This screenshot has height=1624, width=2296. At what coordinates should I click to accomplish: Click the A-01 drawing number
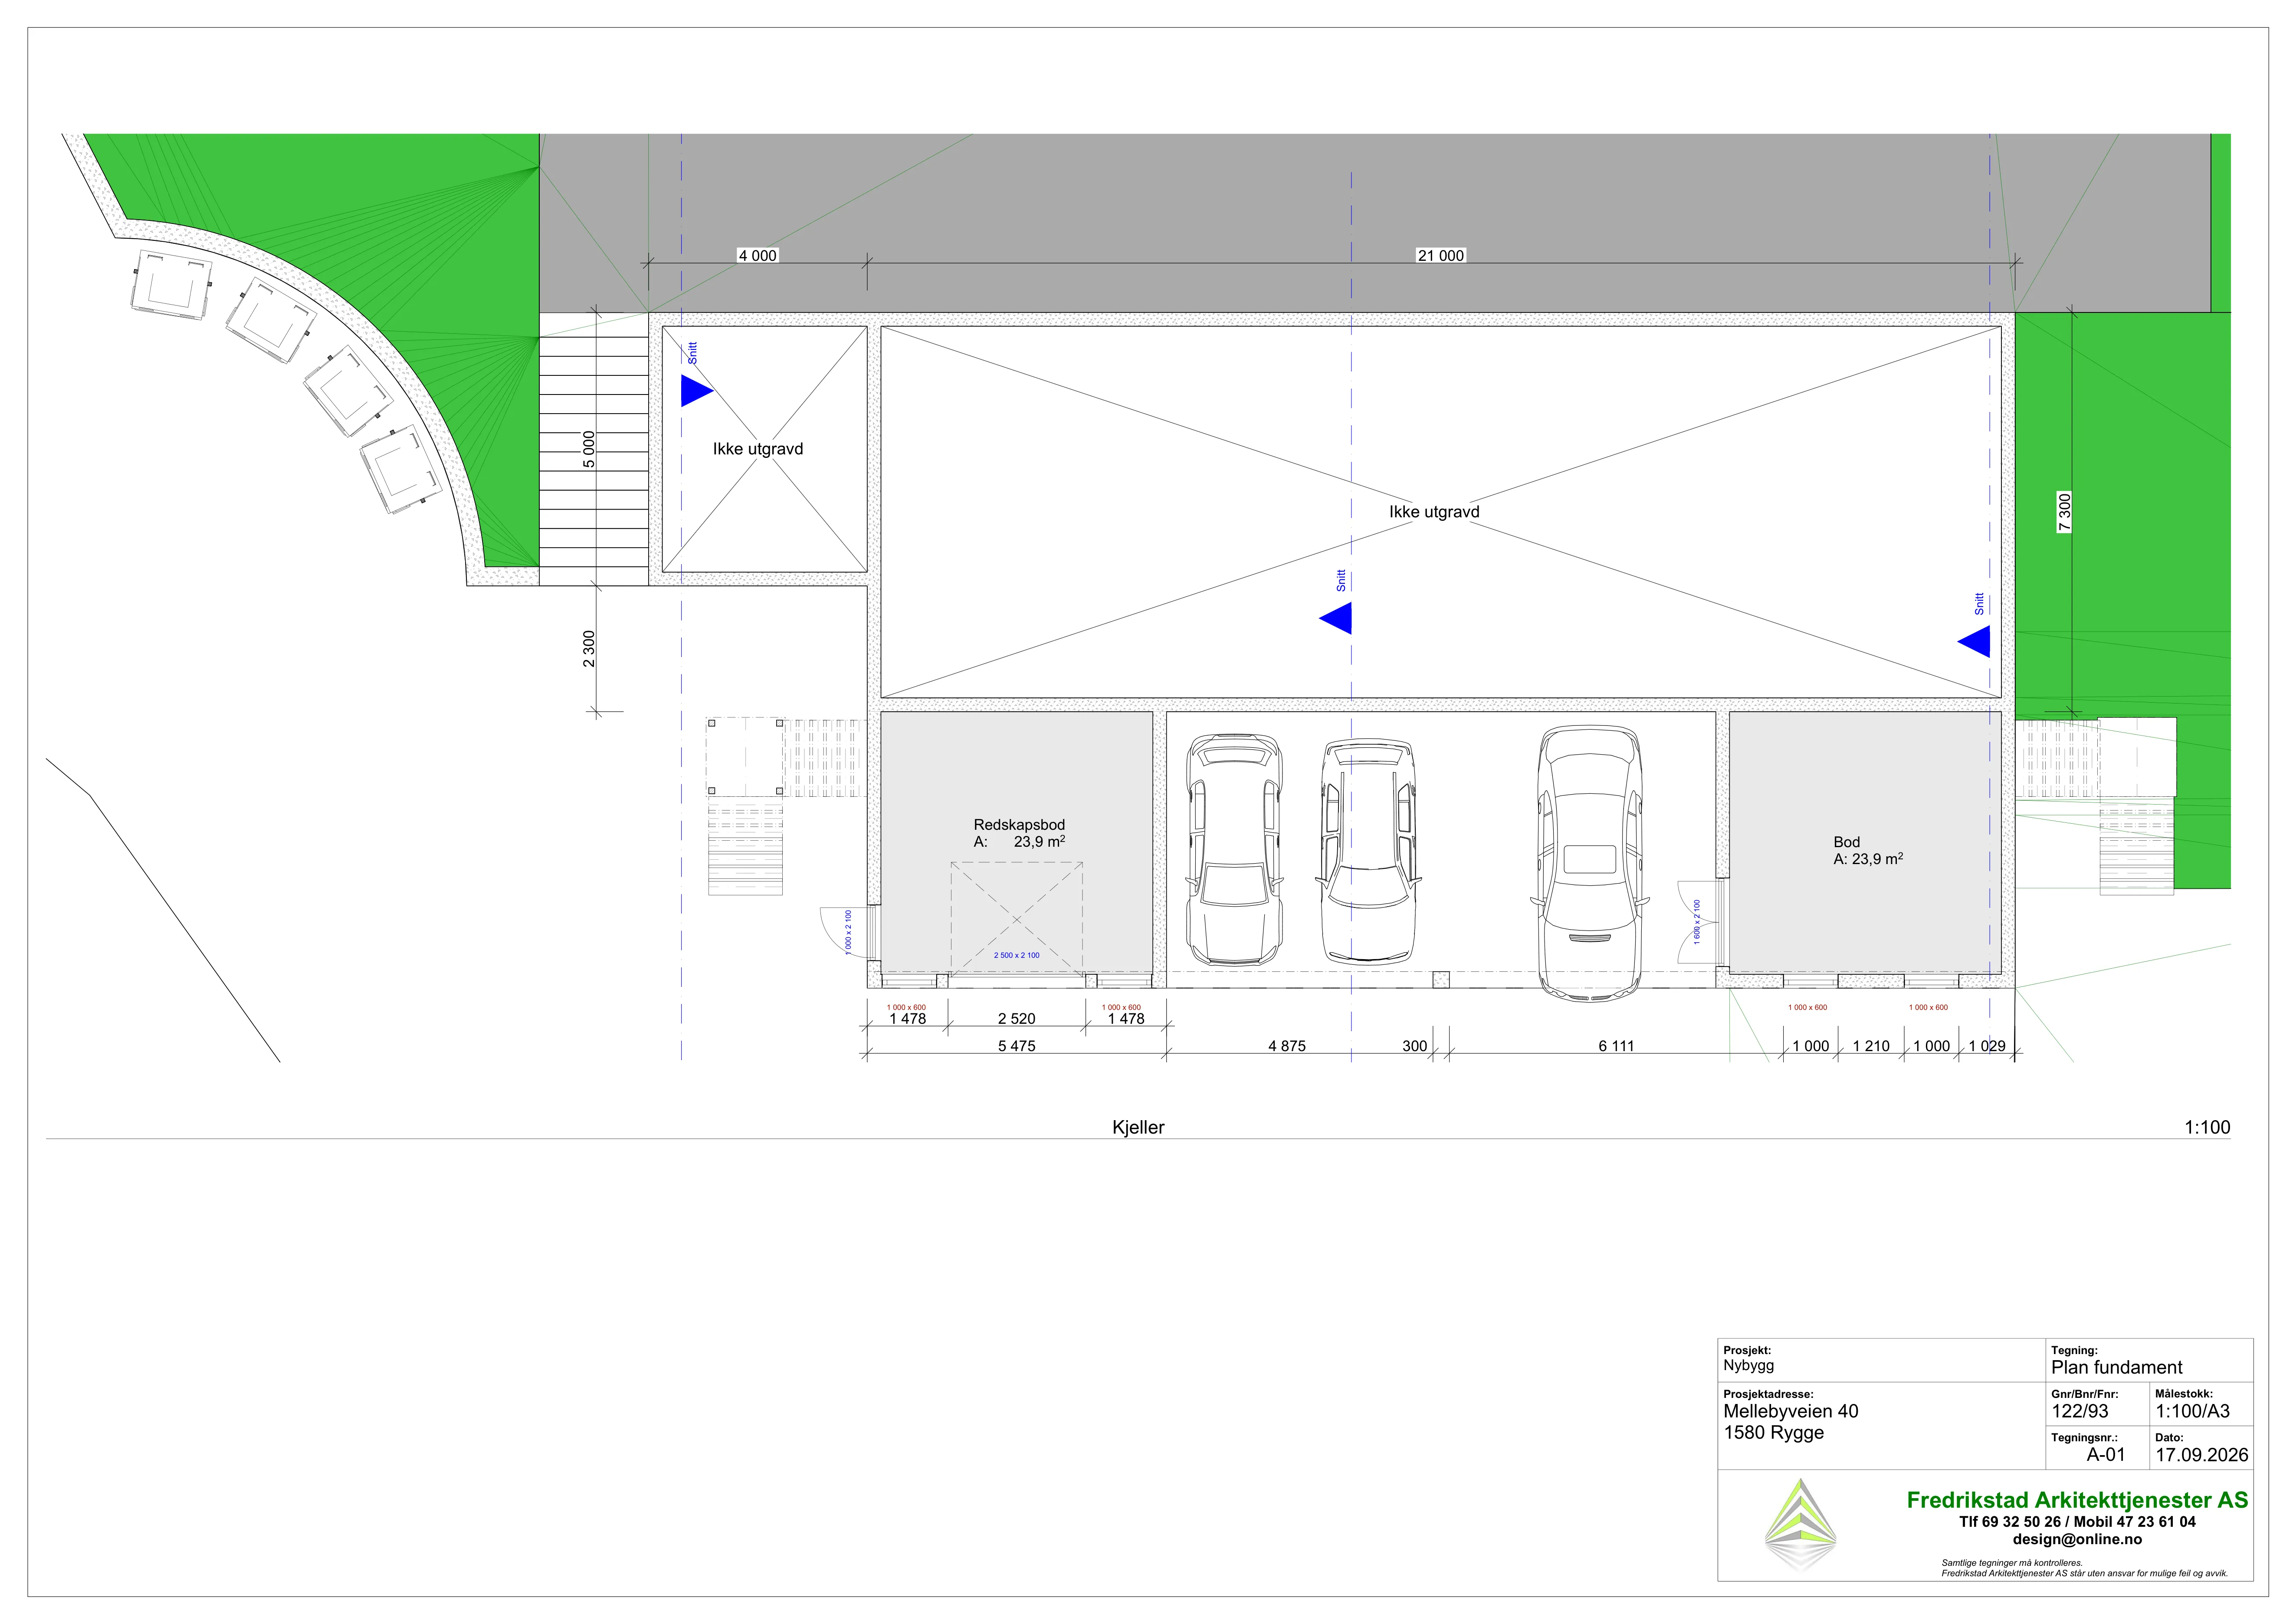pyautogui.click(x=2106, y=1455)
